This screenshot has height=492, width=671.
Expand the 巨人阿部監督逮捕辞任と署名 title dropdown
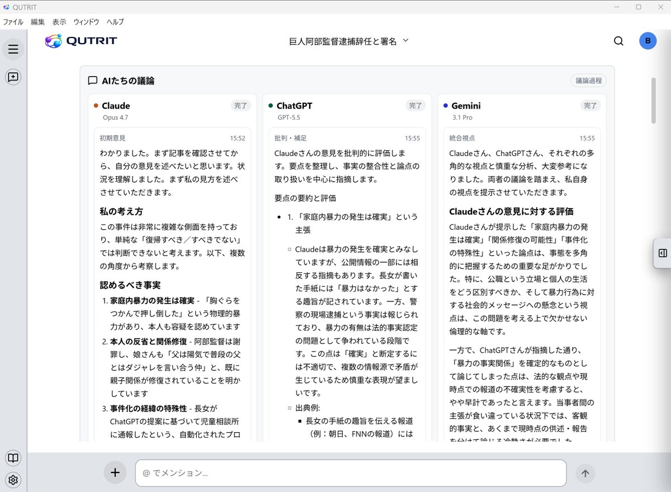coord(349,41)
